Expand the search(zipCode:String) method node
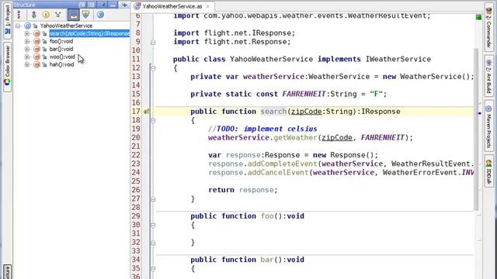The image size is (497, 279). point(27,33)
